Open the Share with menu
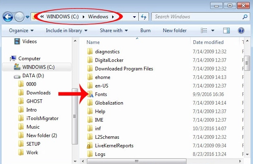Viewport: 253px width, 164px height. (114, 31)
